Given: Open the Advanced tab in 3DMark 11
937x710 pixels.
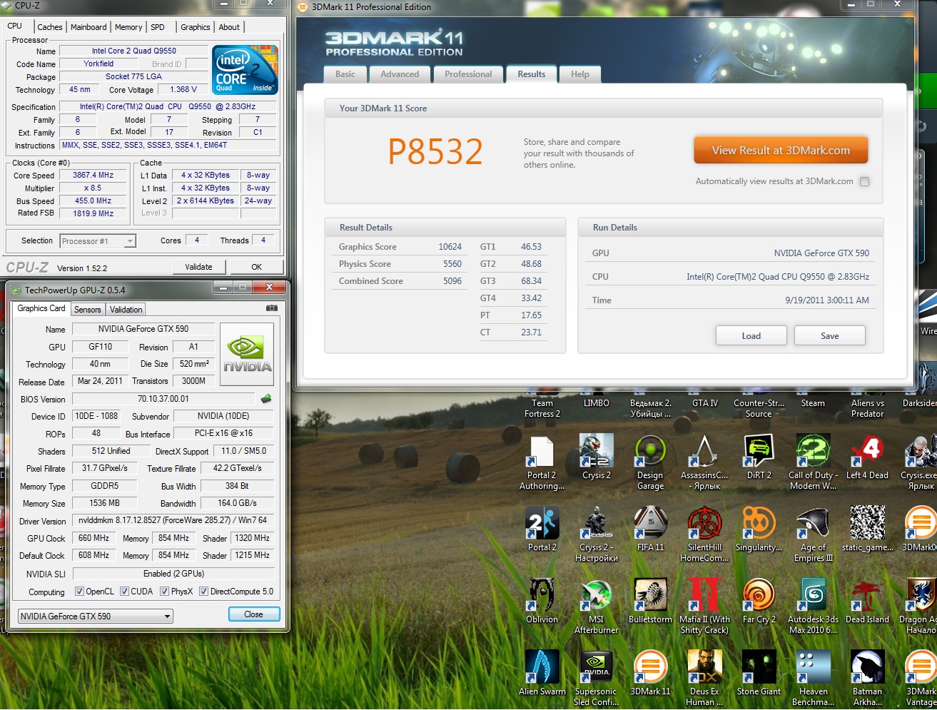Looking at the screenshot, I should [400, 74].
